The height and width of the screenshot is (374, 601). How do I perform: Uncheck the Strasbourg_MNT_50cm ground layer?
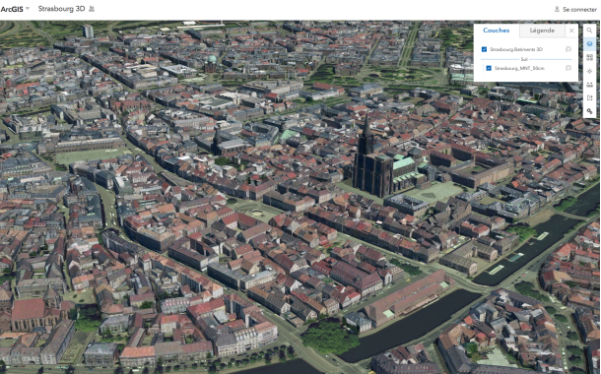pyautogui.click(x=489, y=68)
